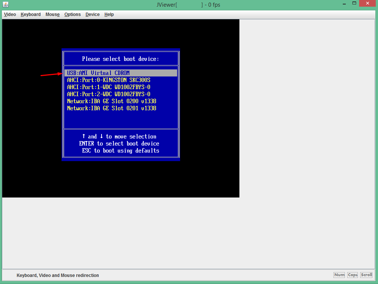Click the Keyboard, Video and Mouse redirection status text

click(x=57, y=275)
